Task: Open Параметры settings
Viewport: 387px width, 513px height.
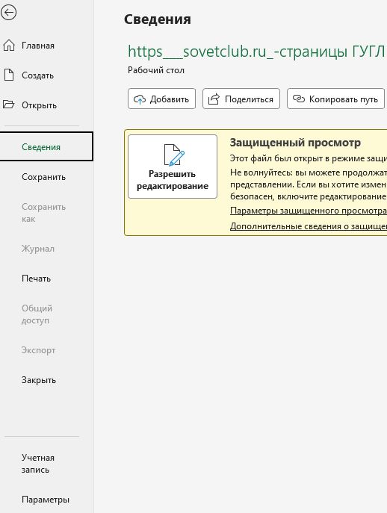Action: pyautogui.click(x=46, y=500)
